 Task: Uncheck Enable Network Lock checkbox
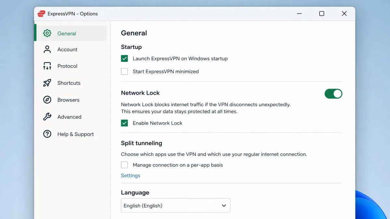click(124, 123)
